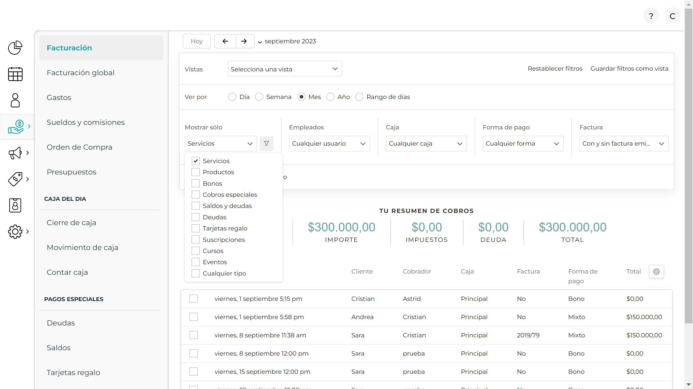Expand price tag submenu chevron
The width and height of the screenshot is (693, 389).
(27, 179)
